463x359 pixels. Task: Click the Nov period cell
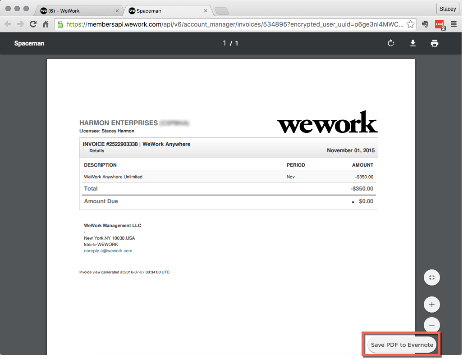(x=290, y=177)
